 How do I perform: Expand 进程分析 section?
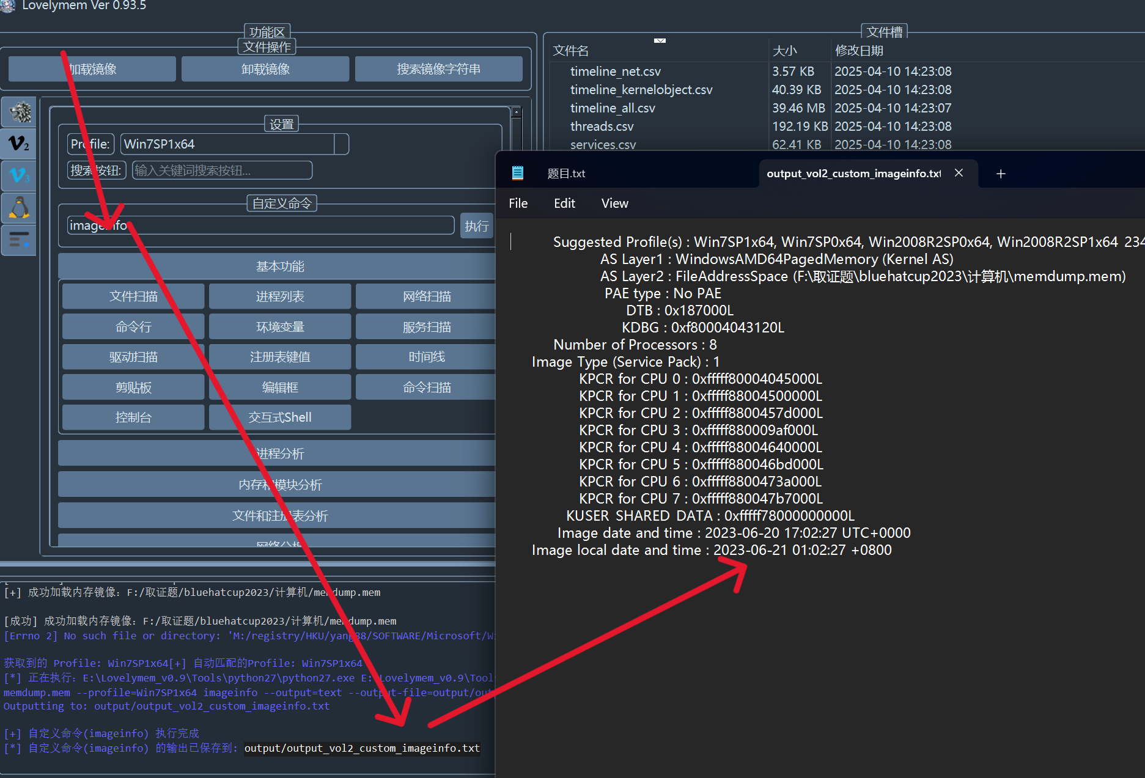[279, 453]
